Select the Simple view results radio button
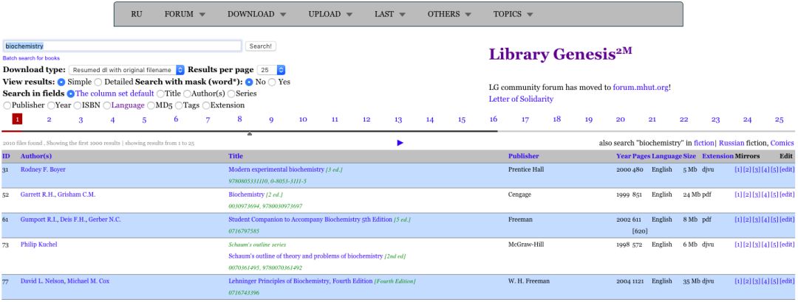Screen dimensions: 798x302 point(61,82)
